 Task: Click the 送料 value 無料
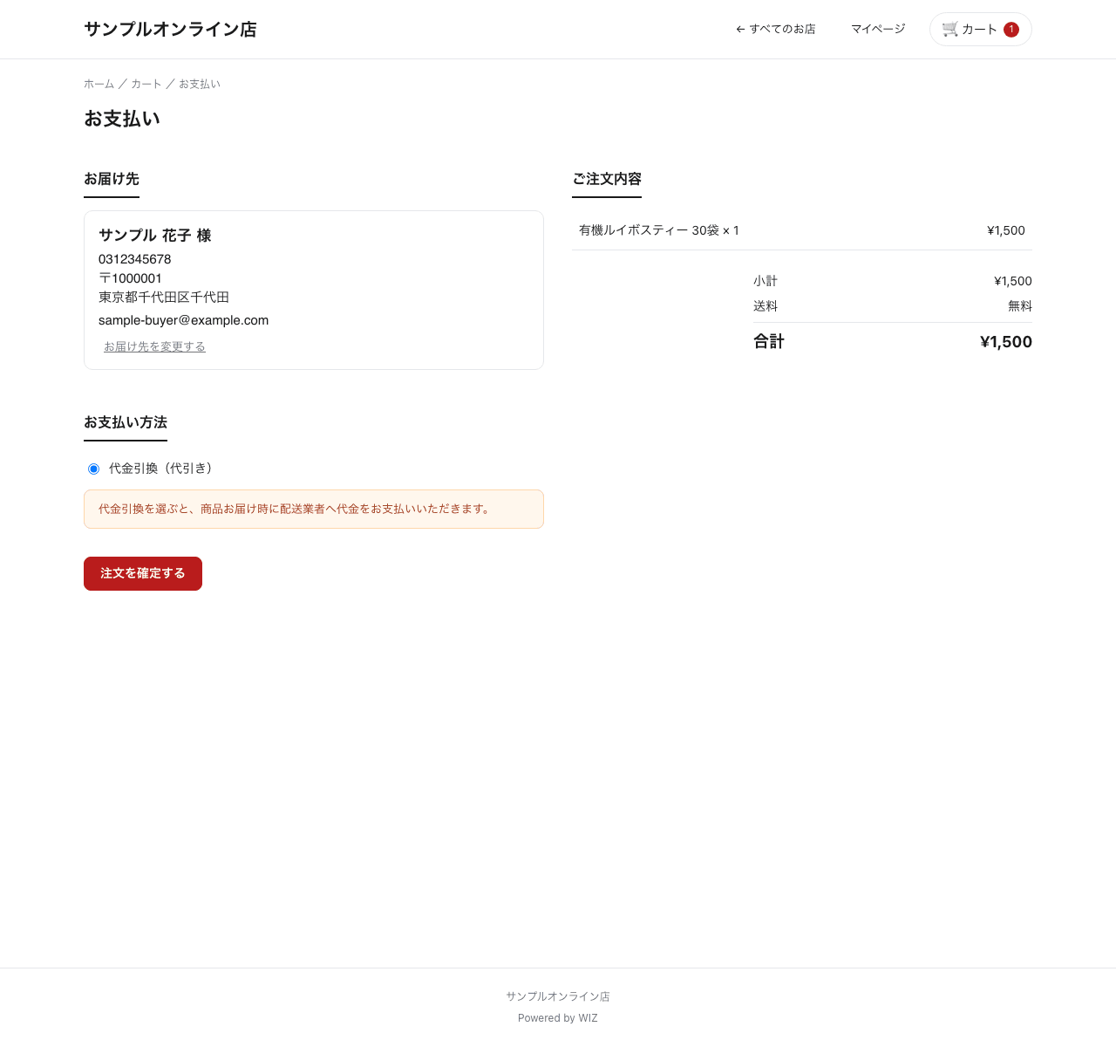coord(1020,306)
